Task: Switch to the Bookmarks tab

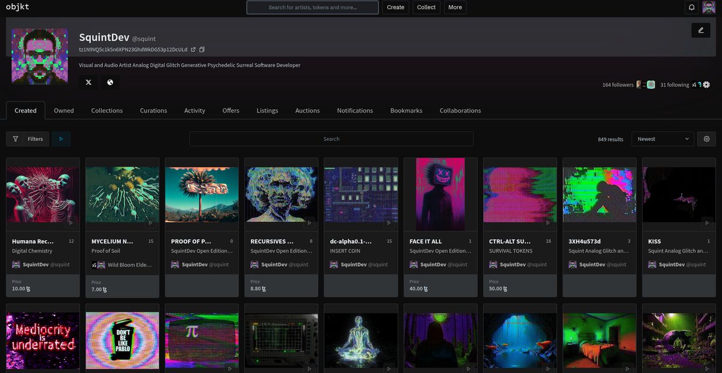Action: coord(406,111)
